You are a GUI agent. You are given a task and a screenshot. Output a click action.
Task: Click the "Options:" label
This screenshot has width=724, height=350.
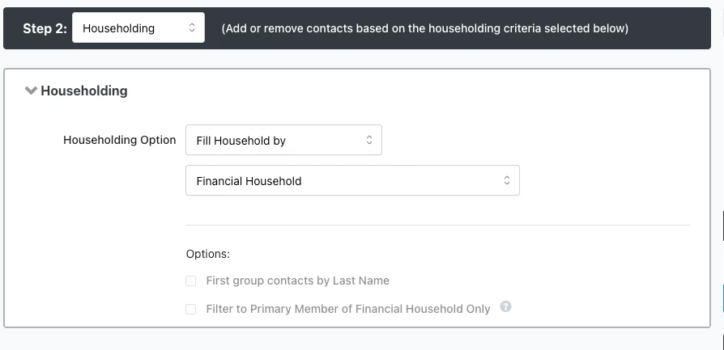coord(208,254)
